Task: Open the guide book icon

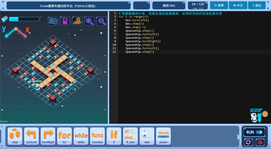Action: tap(53, 21)
